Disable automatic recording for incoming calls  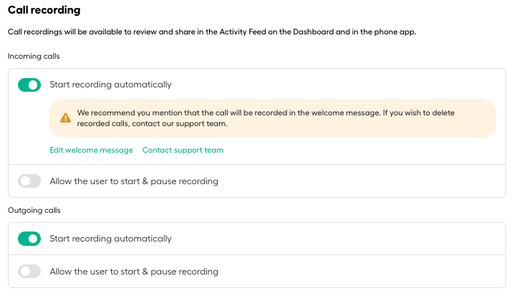tap(29, 85)
